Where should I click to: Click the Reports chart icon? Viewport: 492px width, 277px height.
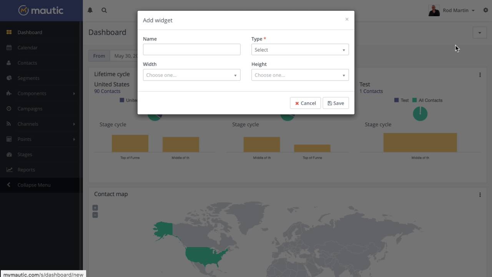[9, 170]
